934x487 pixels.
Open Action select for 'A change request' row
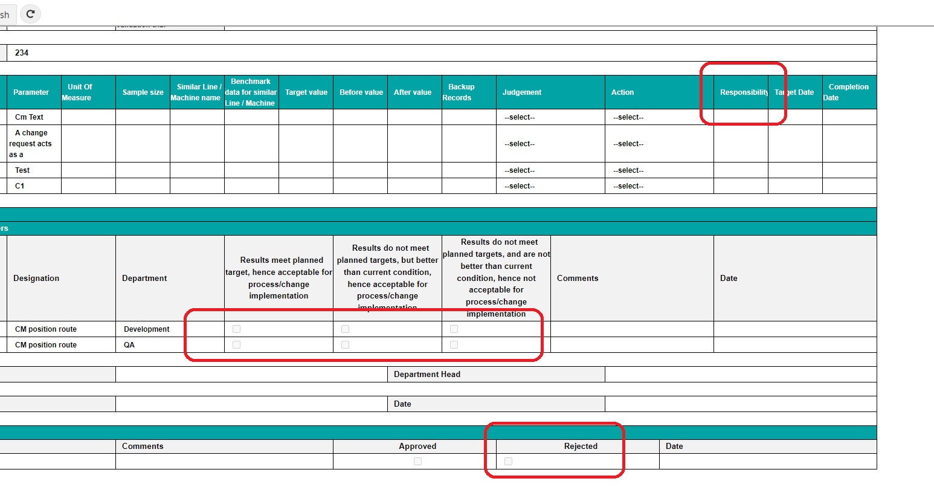(x=659, y=144)
